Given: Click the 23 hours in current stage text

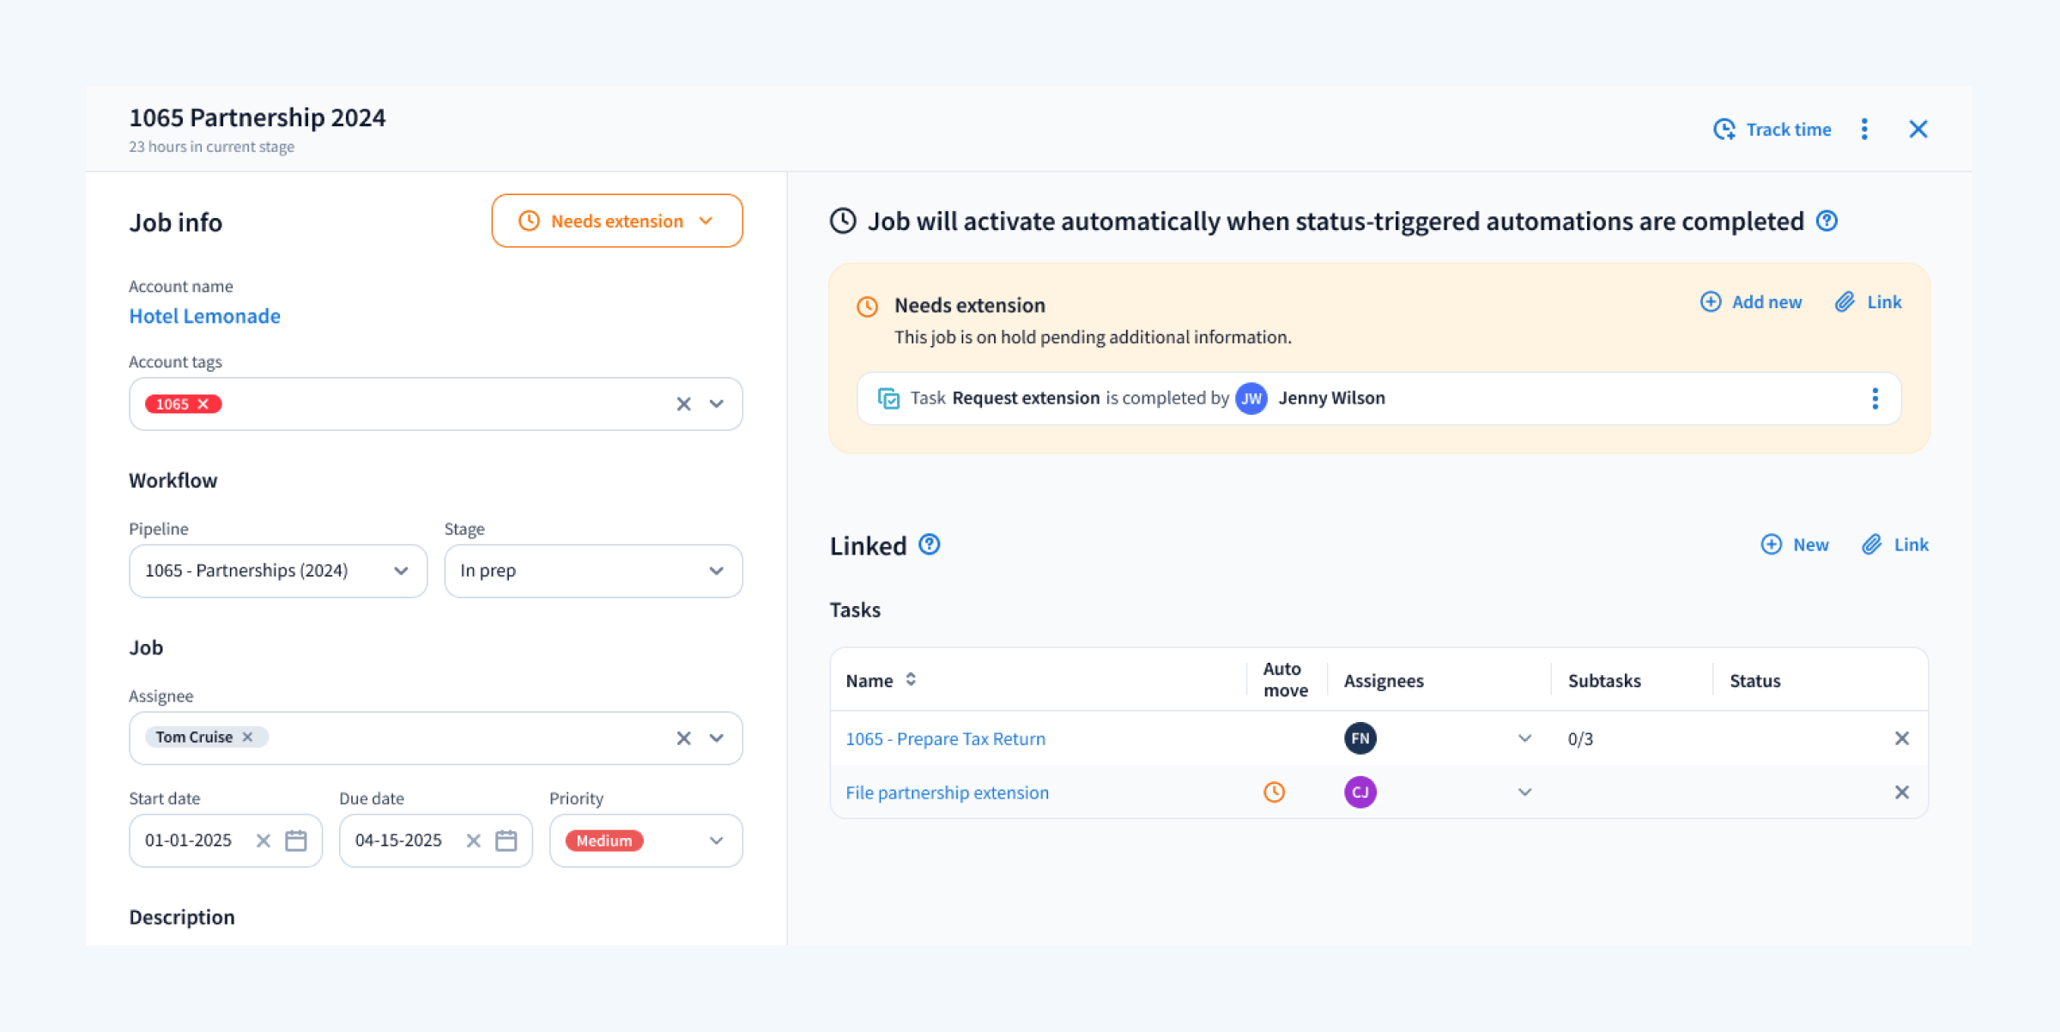Looking at the screenshot, I should [x=212, y=147].
